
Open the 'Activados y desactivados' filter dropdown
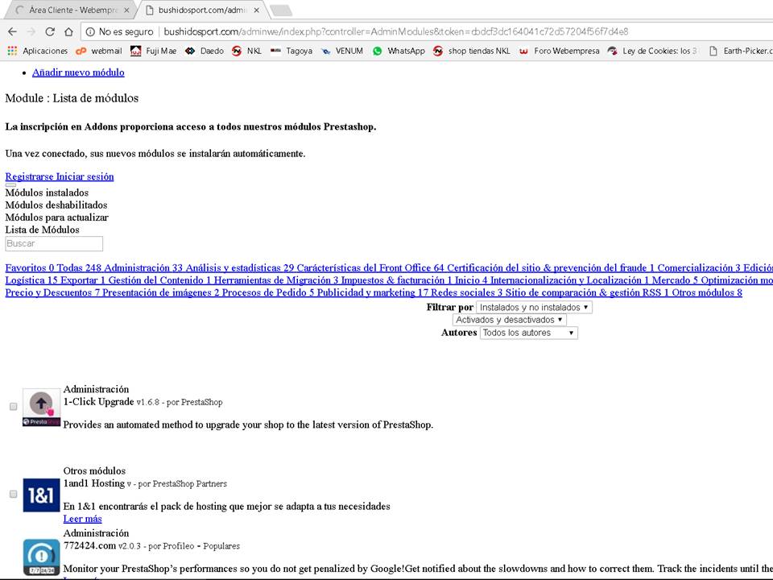509,320
